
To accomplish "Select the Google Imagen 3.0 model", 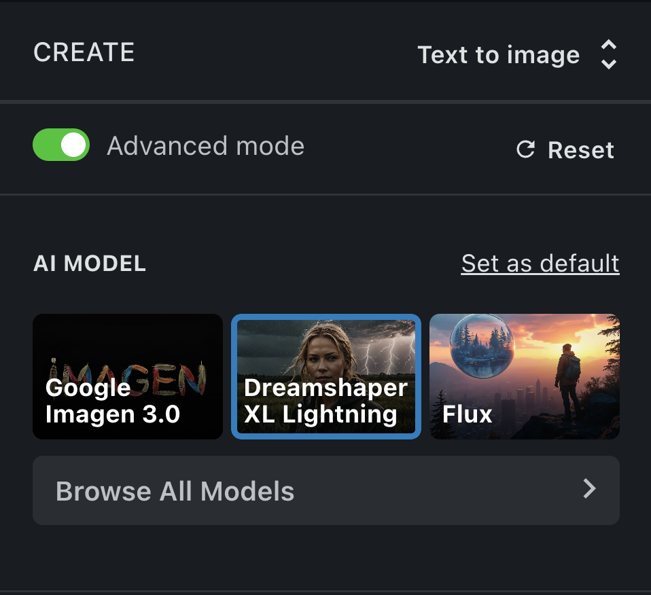I will (128, 376).
